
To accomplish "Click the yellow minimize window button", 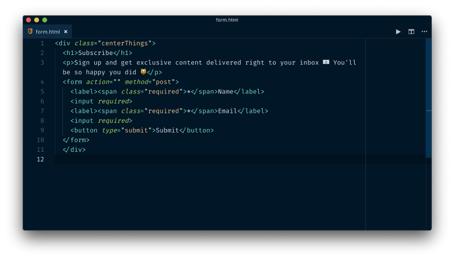I will coord(36,20).
